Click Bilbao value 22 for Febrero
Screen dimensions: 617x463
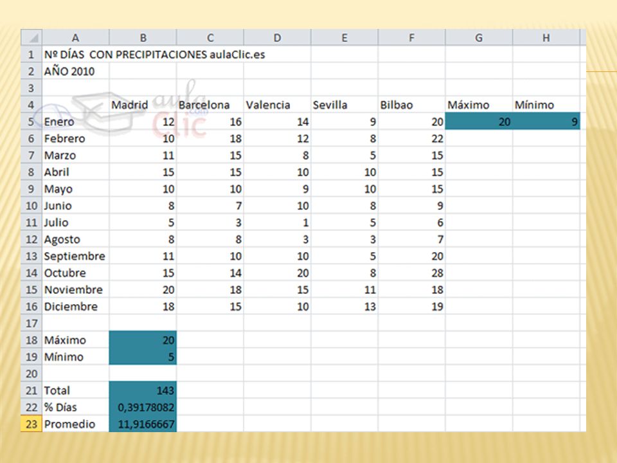411,139
